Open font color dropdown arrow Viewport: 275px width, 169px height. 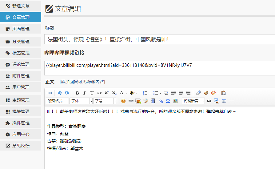point(126,93)
